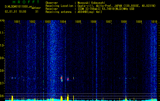Click the 0.9 kHz frequency tick label
The width and height of the screenshot is (160, 101).
[2, 58]
